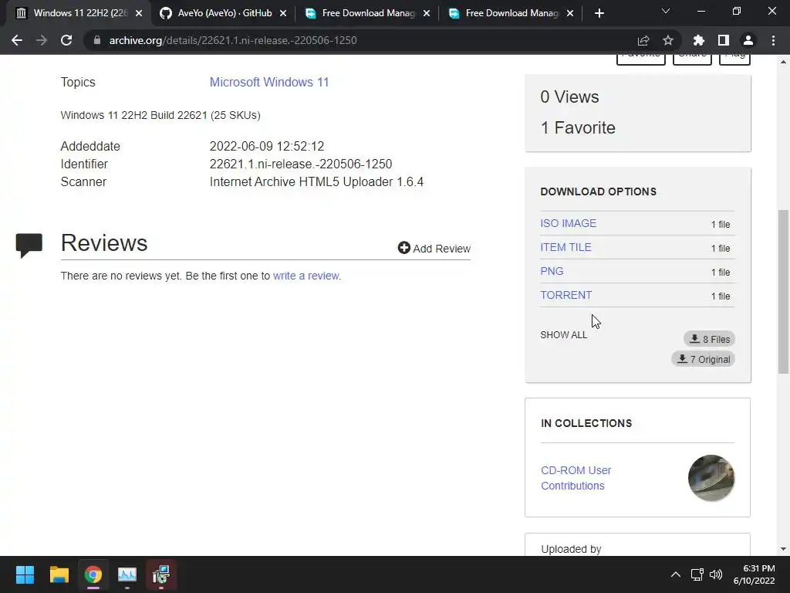Image resolution: width=790 pixels, height=593 pixels.
Task: Open File Explorer from the taskbar
Action: click(x=59, y=574)
